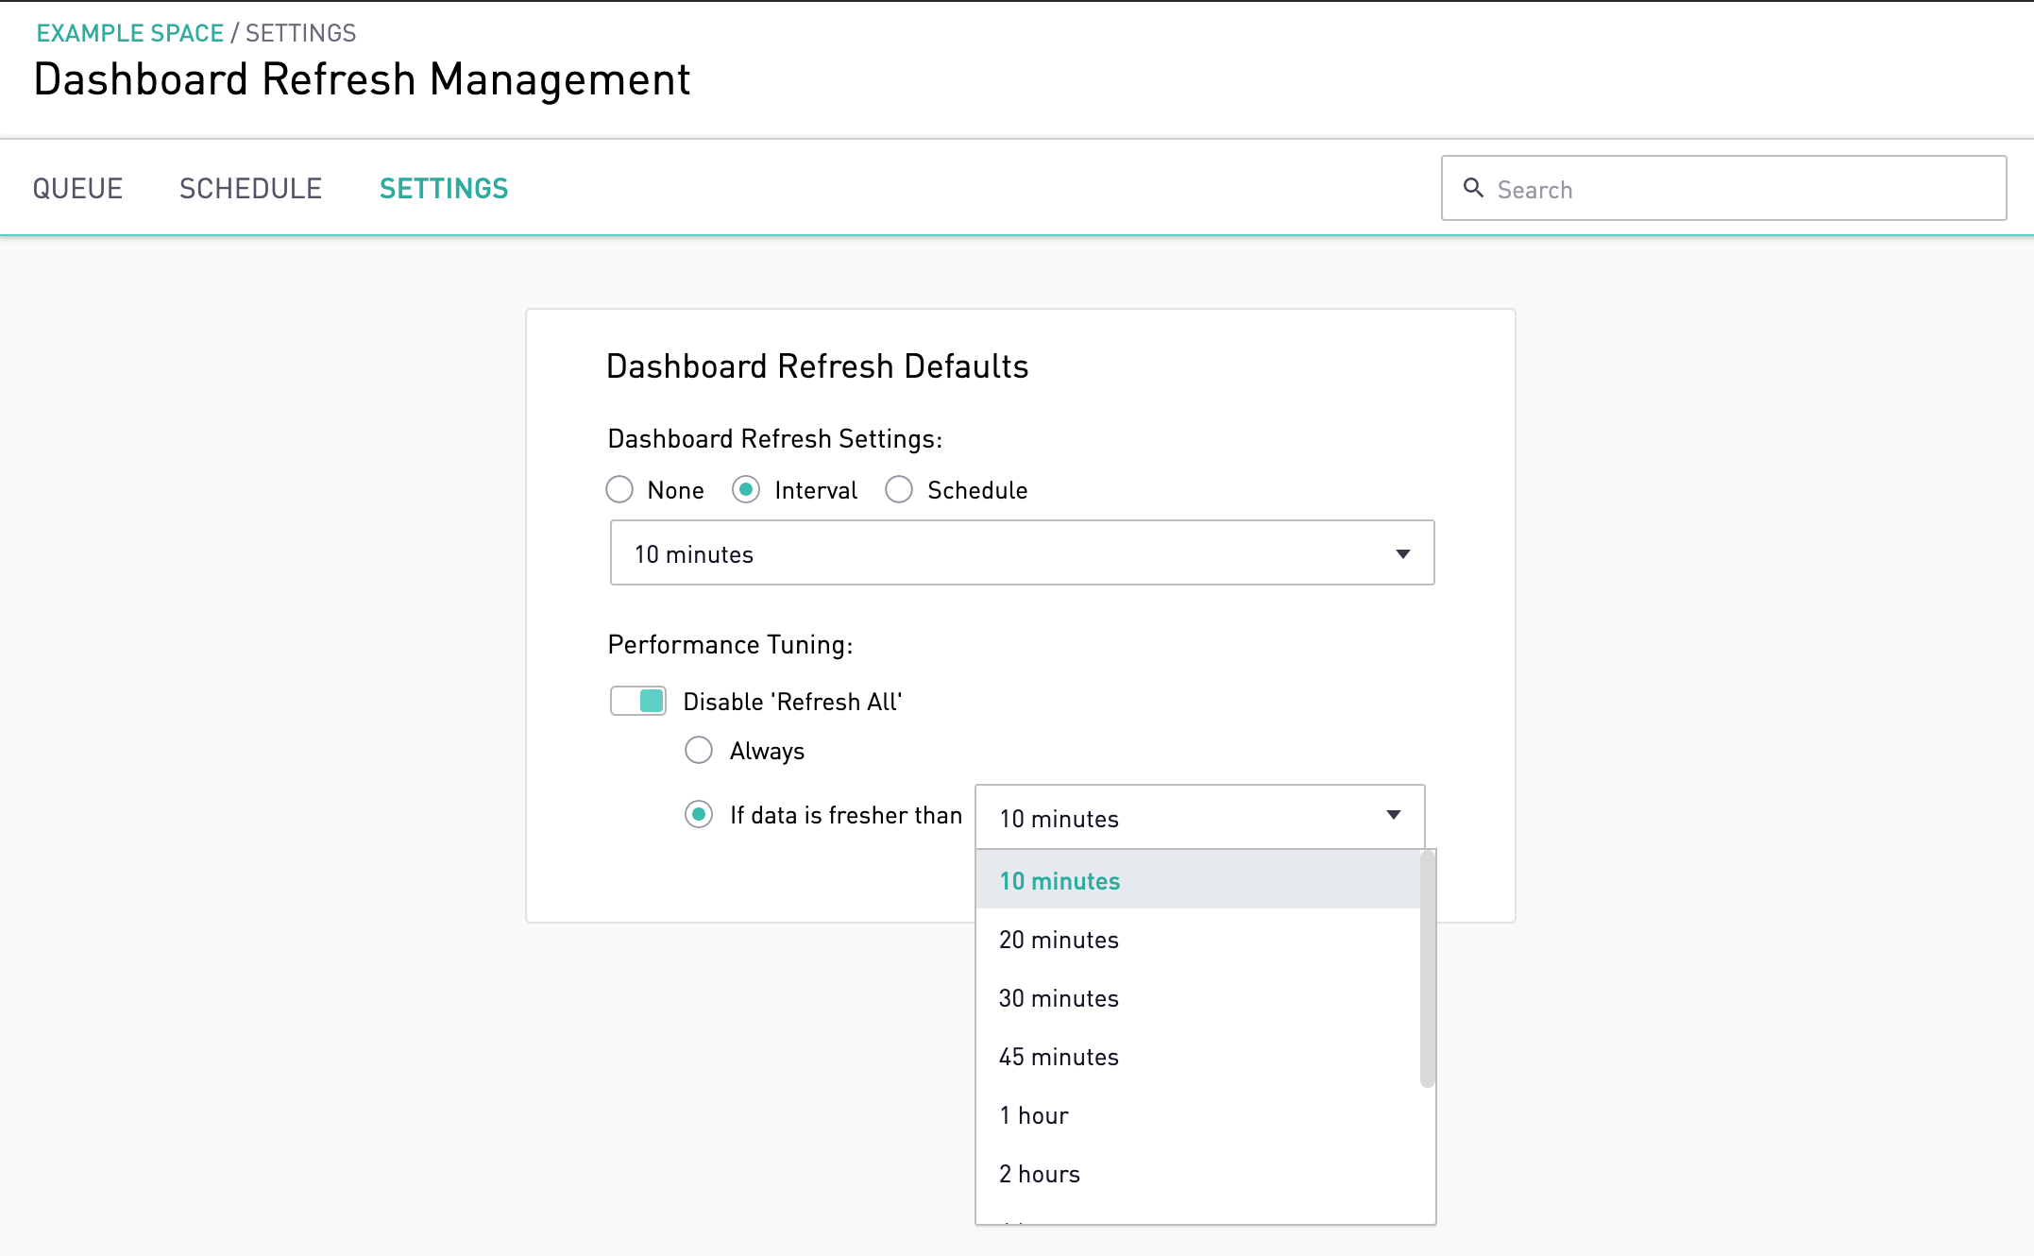Screen dimensions: 2034x1256
Task: Switch to the Queue tab
Action: point(77,188)
